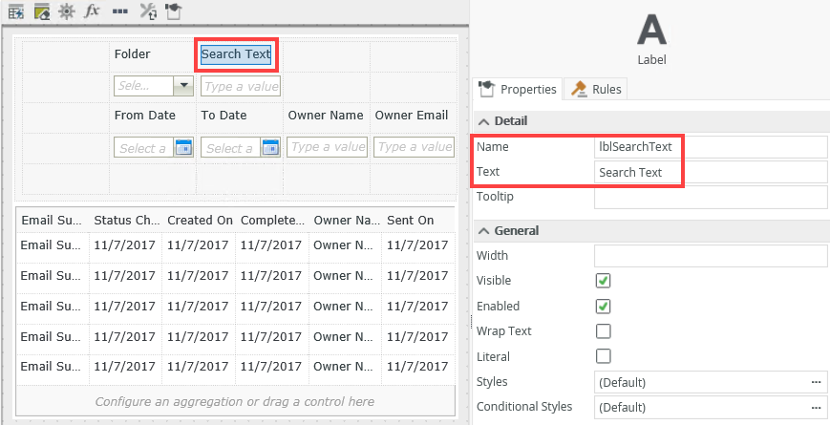Switch to the Rules tab
The height and width of the screenshot is (425, 830).
click(596, 89)
